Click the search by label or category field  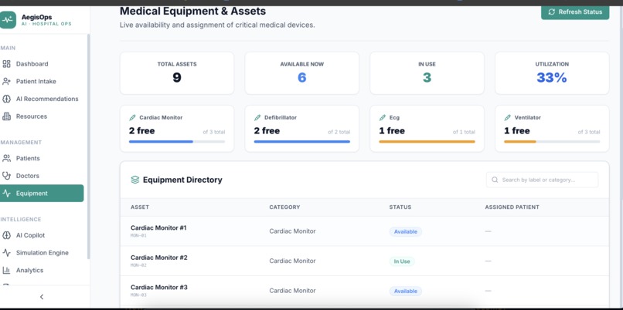pos(542,180)
